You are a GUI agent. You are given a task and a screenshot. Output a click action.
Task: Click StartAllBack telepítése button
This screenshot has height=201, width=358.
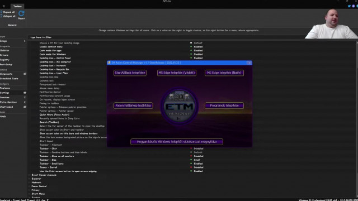(130, 73)
